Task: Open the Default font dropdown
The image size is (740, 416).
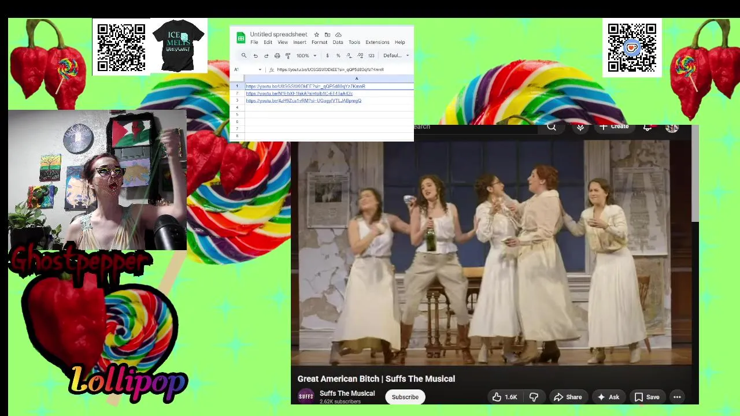Action: tap(396, 55)
